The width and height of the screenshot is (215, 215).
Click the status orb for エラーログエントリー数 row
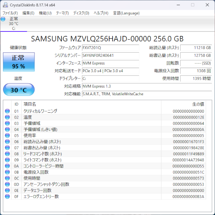7,196
